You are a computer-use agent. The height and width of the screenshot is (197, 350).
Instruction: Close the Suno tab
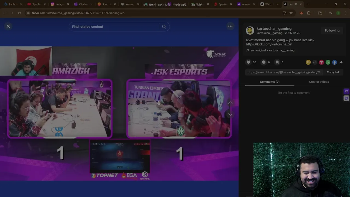pos(115,4)
